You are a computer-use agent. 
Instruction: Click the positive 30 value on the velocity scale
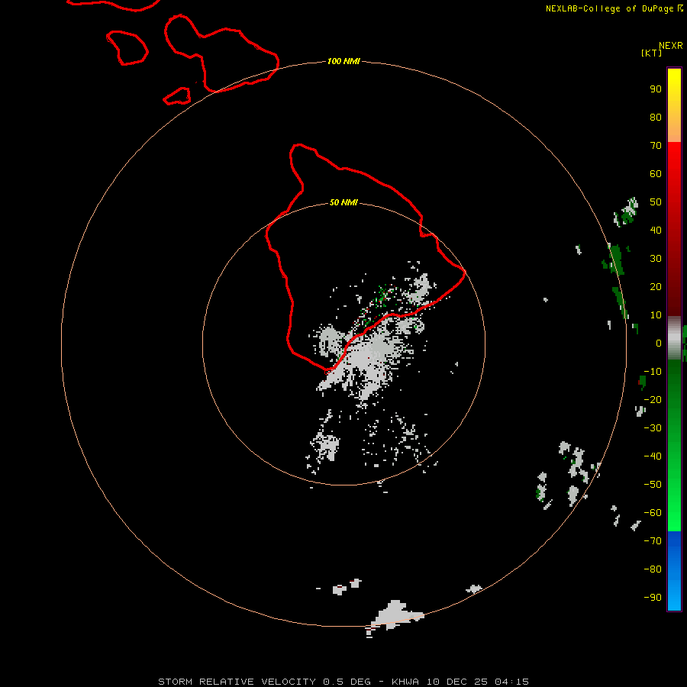pos(656,259)
